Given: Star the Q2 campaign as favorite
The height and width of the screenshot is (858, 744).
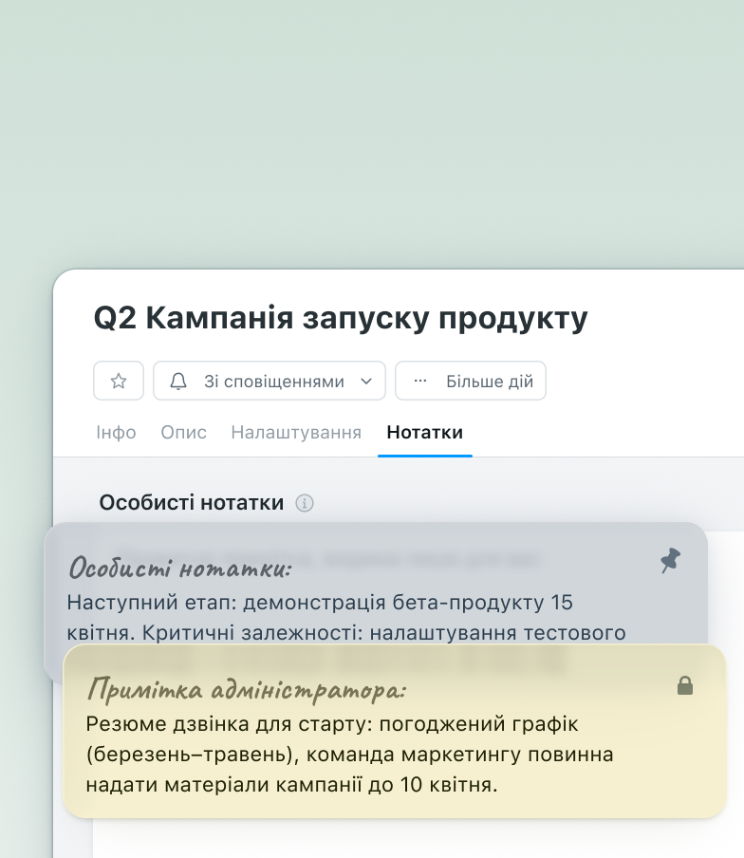Looking at the screenshot, I should click(119, 381).
